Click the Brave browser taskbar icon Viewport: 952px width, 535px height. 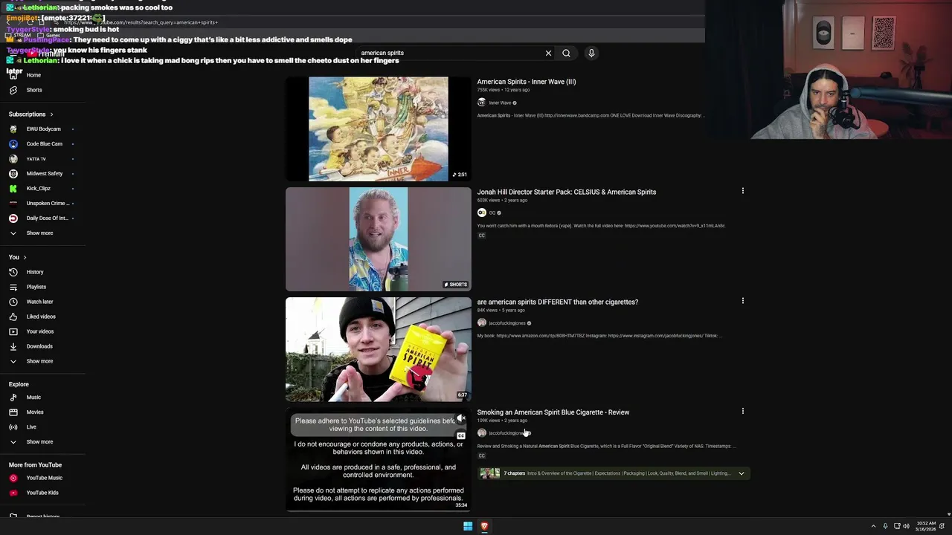coord(484,526)
